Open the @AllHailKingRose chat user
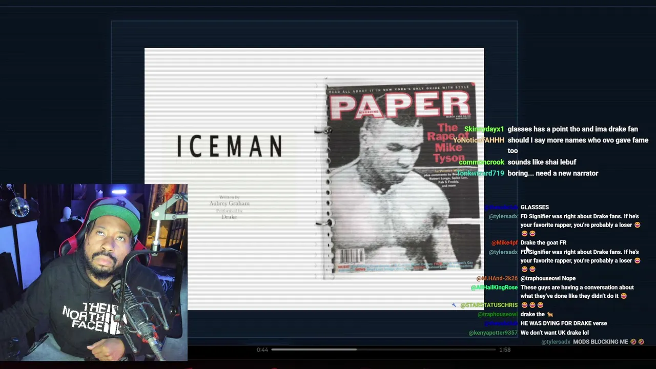This screenshot has height=369, width=656. click(494, 288)
